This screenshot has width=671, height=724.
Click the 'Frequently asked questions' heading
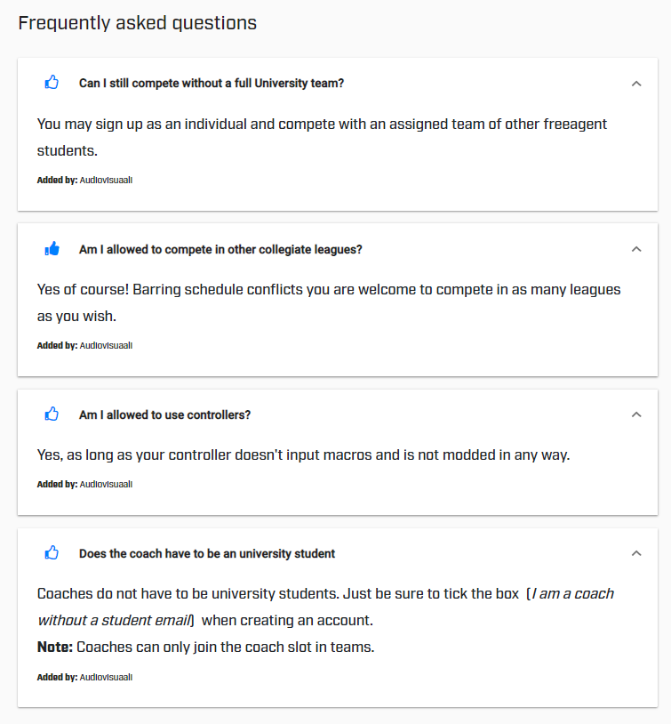pyautogui.click(x=138, y=23)
